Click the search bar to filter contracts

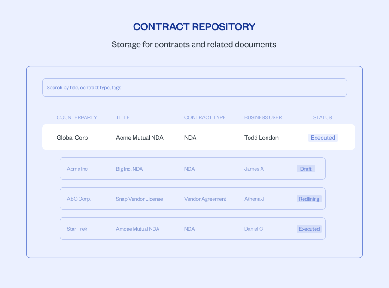(194, 87)
